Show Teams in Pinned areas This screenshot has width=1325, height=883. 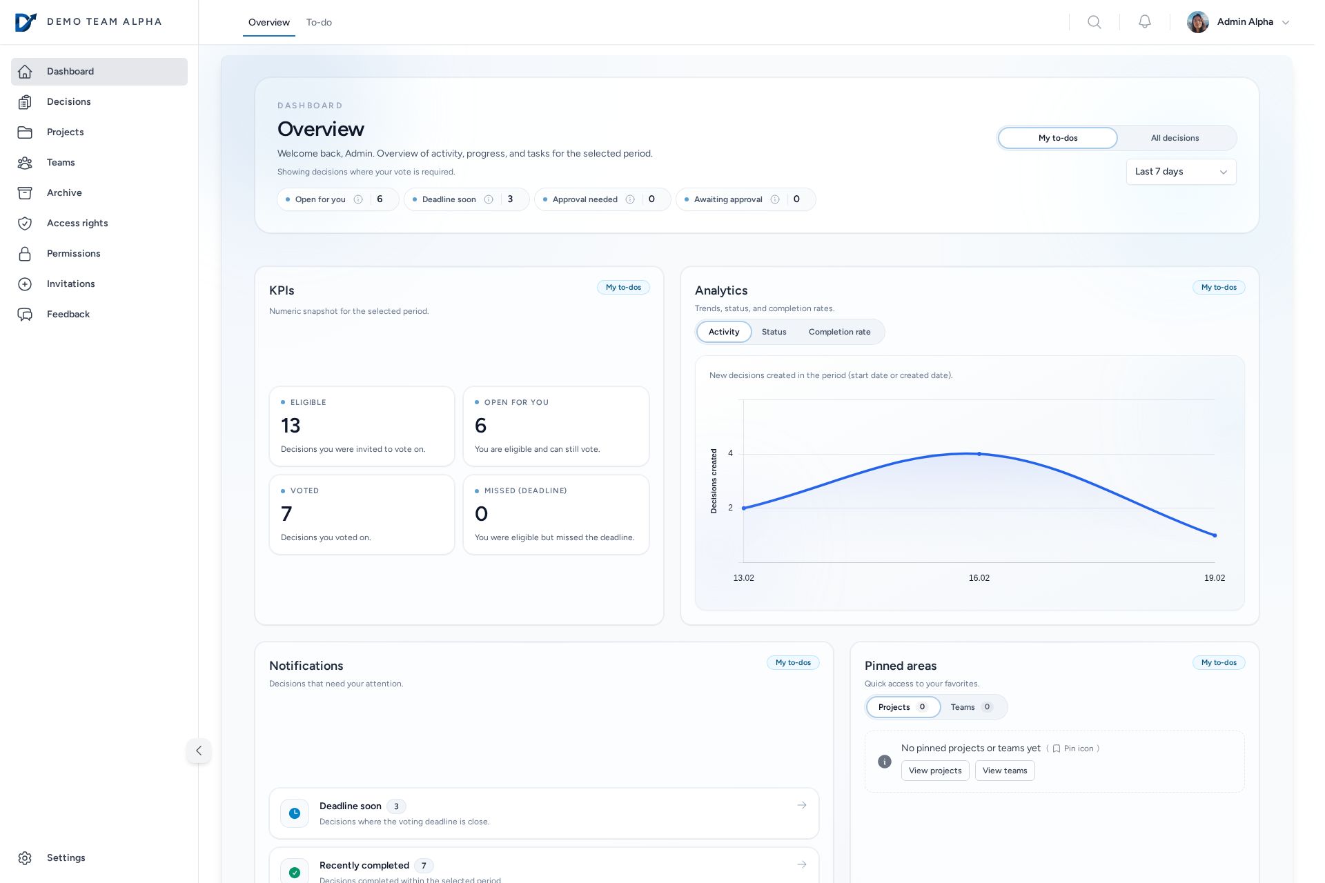click(970, 707)
